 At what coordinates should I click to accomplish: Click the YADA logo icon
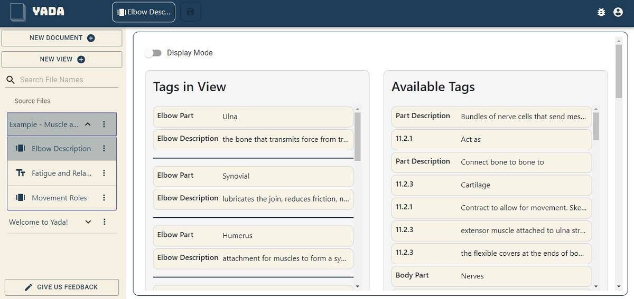click(x=18, y=12)
